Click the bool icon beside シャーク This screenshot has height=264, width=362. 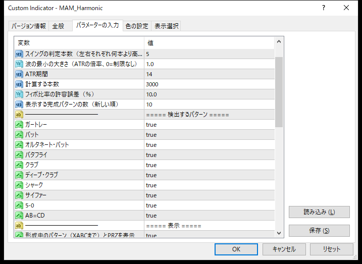pyautogui.click(x=19, y=185)
